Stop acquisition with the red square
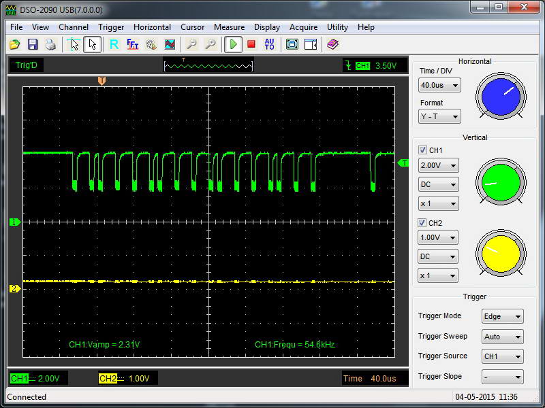The width and height of the screenshot is (545, 408). (x=251, y=44)
